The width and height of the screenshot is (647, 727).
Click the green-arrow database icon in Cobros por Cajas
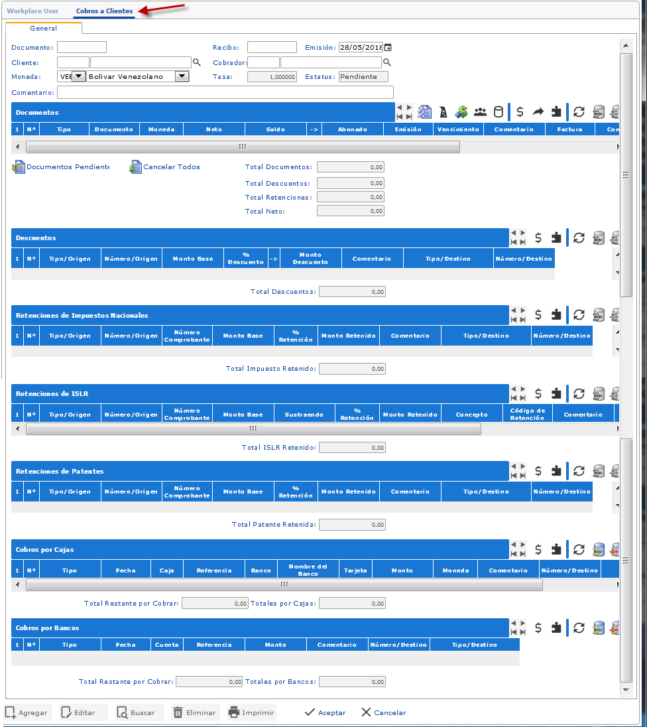tap(599, 549)
